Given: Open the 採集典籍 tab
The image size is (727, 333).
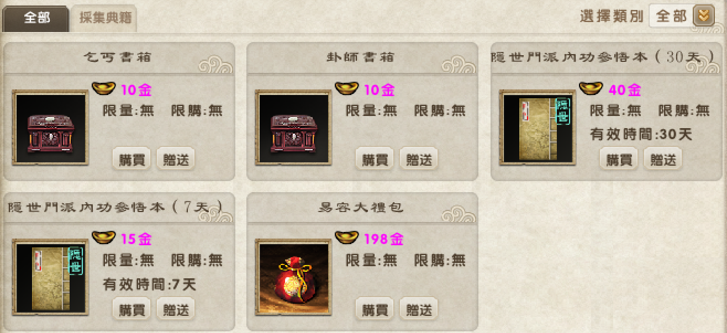Looking at the screenshot, I should pos(103,19).
